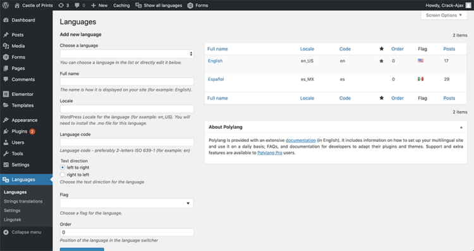Open the documentation link in About Polylang

pos(300,140)
